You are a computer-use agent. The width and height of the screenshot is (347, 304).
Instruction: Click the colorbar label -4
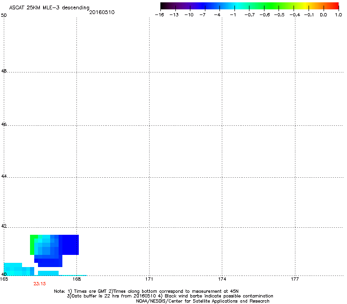217,15
